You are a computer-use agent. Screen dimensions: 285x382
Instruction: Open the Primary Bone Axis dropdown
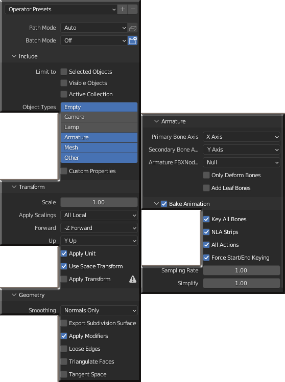click(241, 137)
